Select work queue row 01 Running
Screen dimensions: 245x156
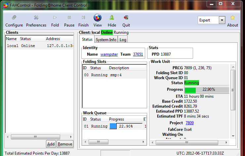click(114, 126)
